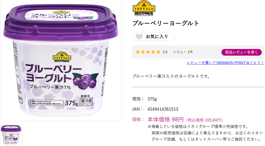Click the 規格 375g specification text

(x=144, y=99)
